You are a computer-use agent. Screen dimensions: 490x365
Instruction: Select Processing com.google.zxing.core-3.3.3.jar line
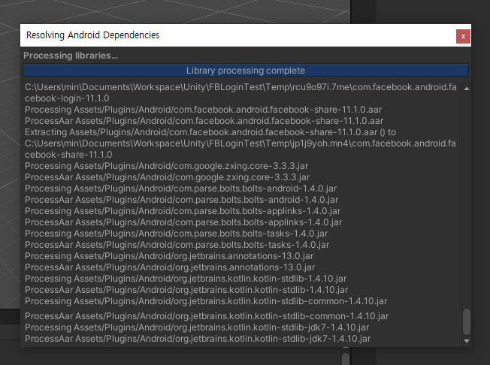click(x=167, y=166)
